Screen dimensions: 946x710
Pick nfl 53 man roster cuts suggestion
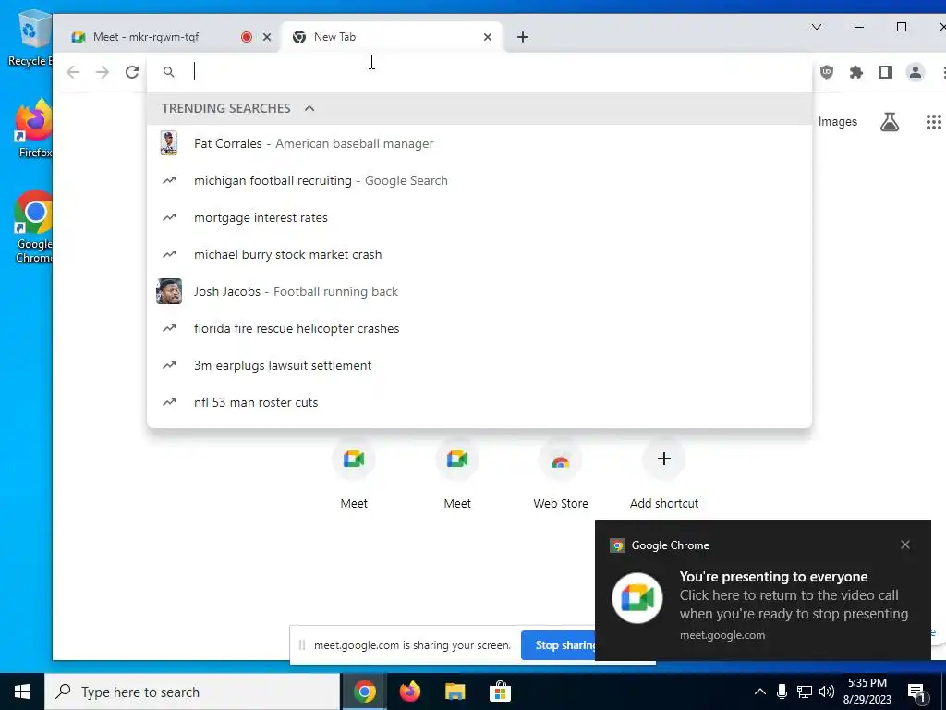[x=479, y=402]
